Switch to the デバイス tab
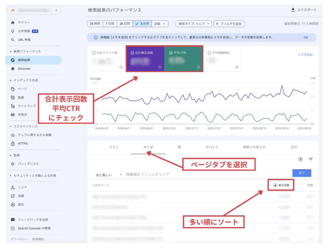 [x=212, y=147]
